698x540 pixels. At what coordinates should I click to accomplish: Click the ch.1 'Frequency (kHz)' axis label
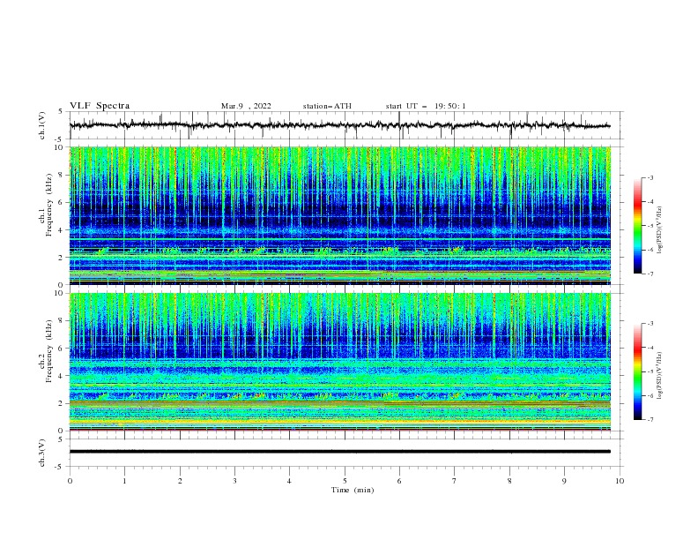coord(49,205)
